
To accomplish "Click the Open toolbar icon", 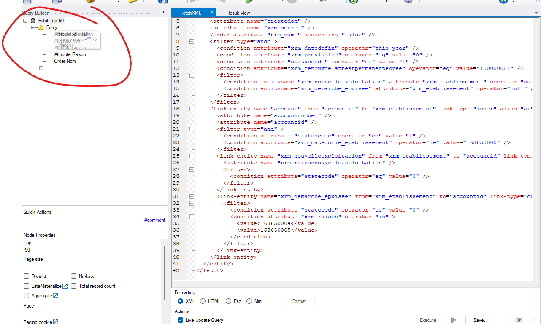I will [133, 2].
